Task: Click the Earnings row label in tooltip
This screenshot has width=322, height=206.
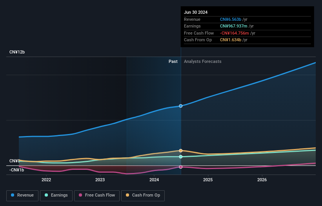Action: click(192, 26)
